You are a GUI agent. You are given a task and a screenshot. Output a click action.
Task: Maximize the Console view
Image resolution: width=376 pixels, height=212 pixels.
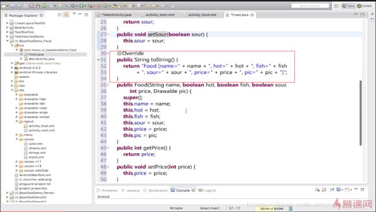point(362,190)
